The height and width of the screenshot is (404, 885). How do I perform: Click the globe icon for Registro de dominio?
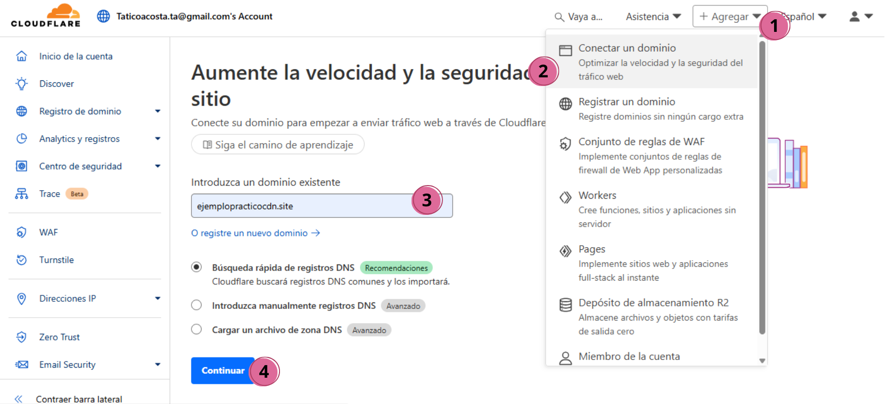tap(21, 111)
